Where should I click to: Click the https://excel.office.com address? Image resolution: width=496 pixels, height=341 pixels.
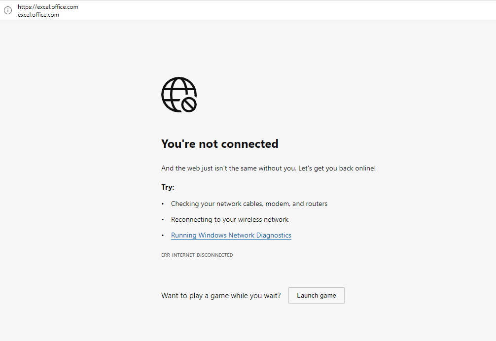pos(48,6)
